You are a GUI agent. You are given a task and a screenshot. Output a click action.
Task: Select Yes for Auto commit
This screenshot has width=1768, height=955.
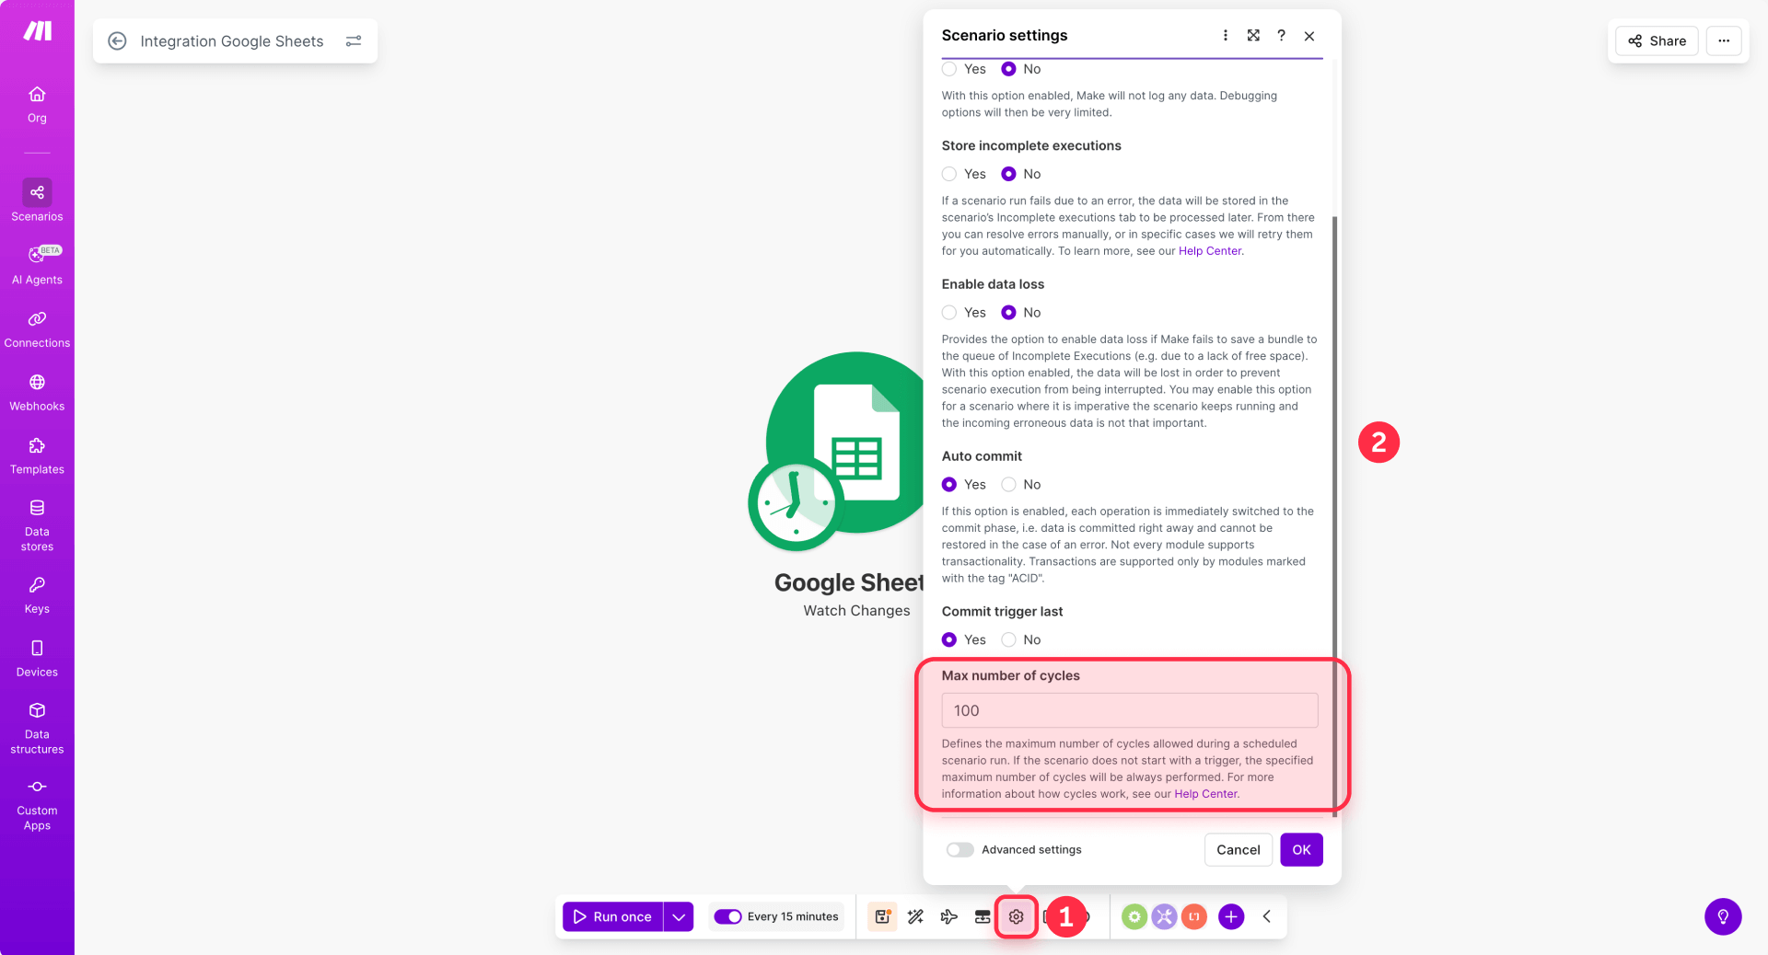pyautogui.click(x=949, y=485)
